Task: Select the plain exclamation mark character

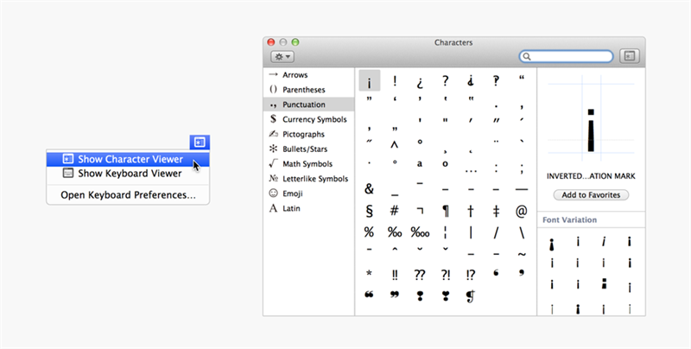Action: point(395,80)
